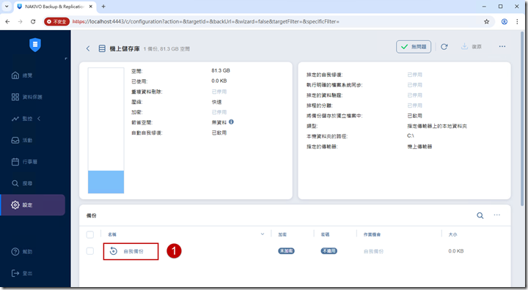The width and height of the screenshot is (528, 290).
Task: Tick the checkbox for the 自我備份 row
Action: (x=90, y=251)
